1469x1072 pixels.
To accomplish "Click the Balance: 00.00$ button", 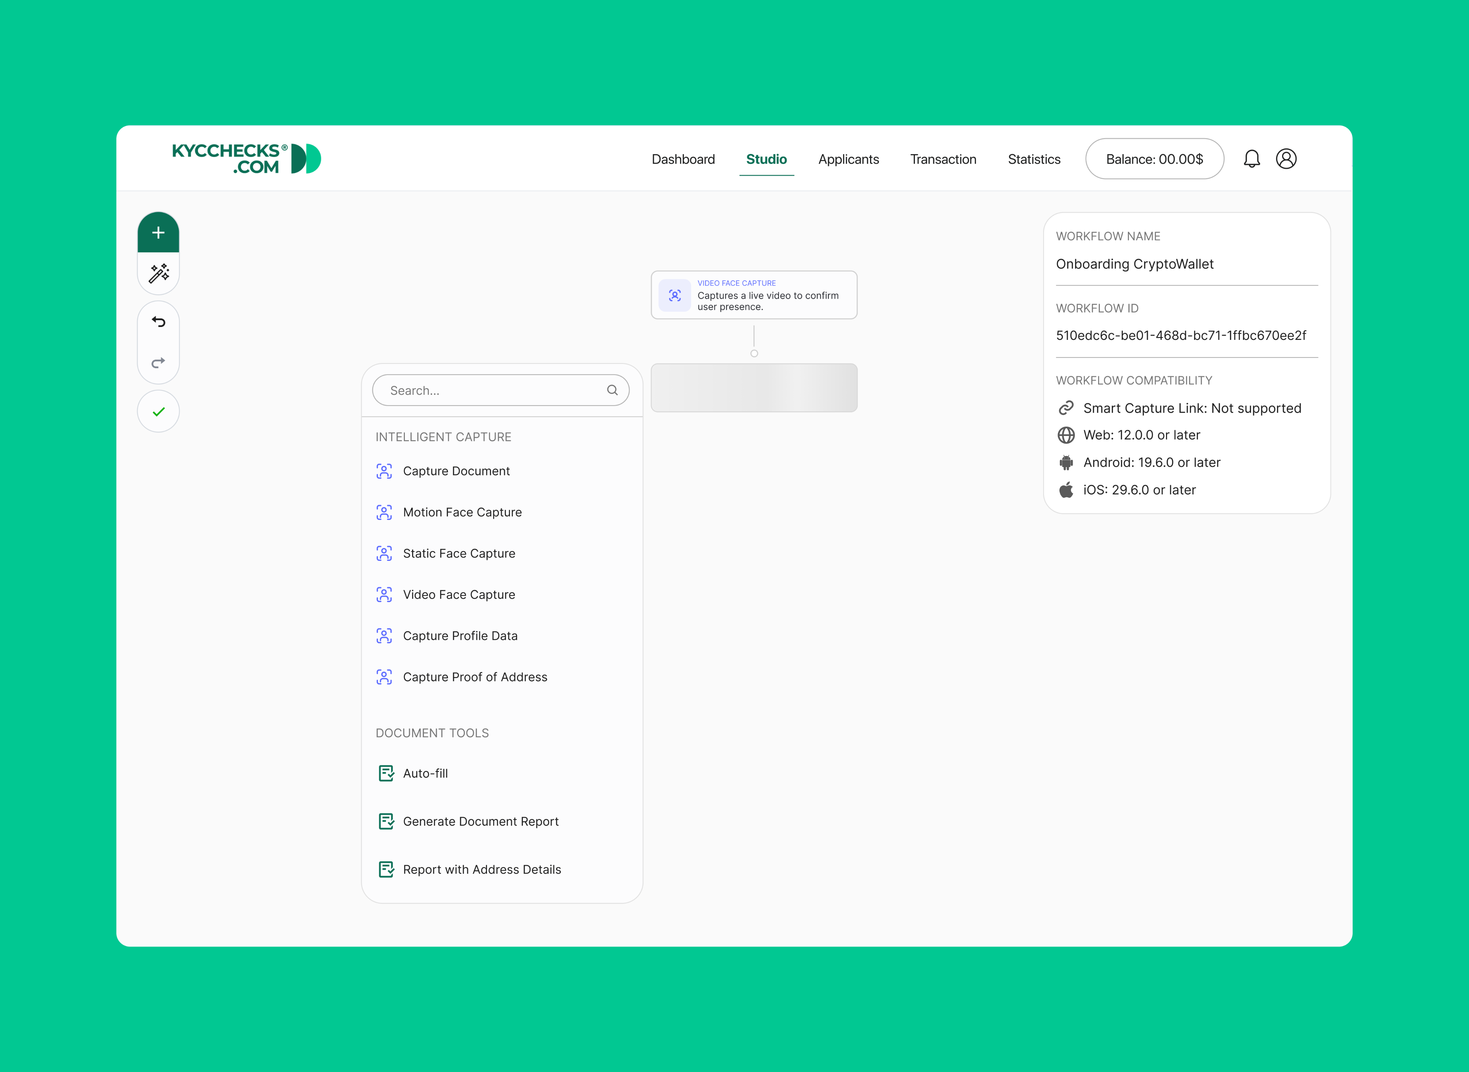I will [1154, 159].
